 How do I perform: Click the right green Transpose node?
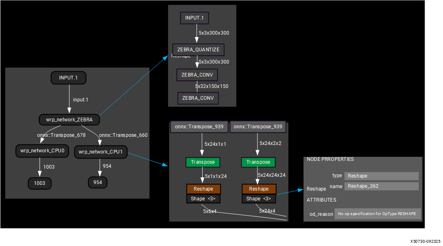(x=258, y=162)
